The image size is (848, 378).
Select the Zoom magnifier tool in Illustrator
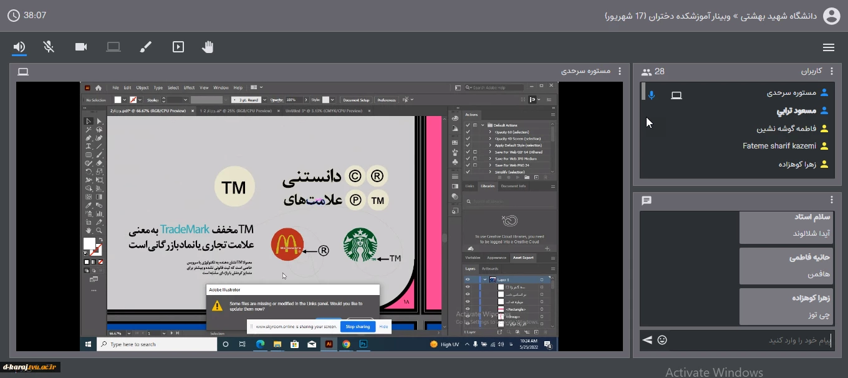click(99, 231)
